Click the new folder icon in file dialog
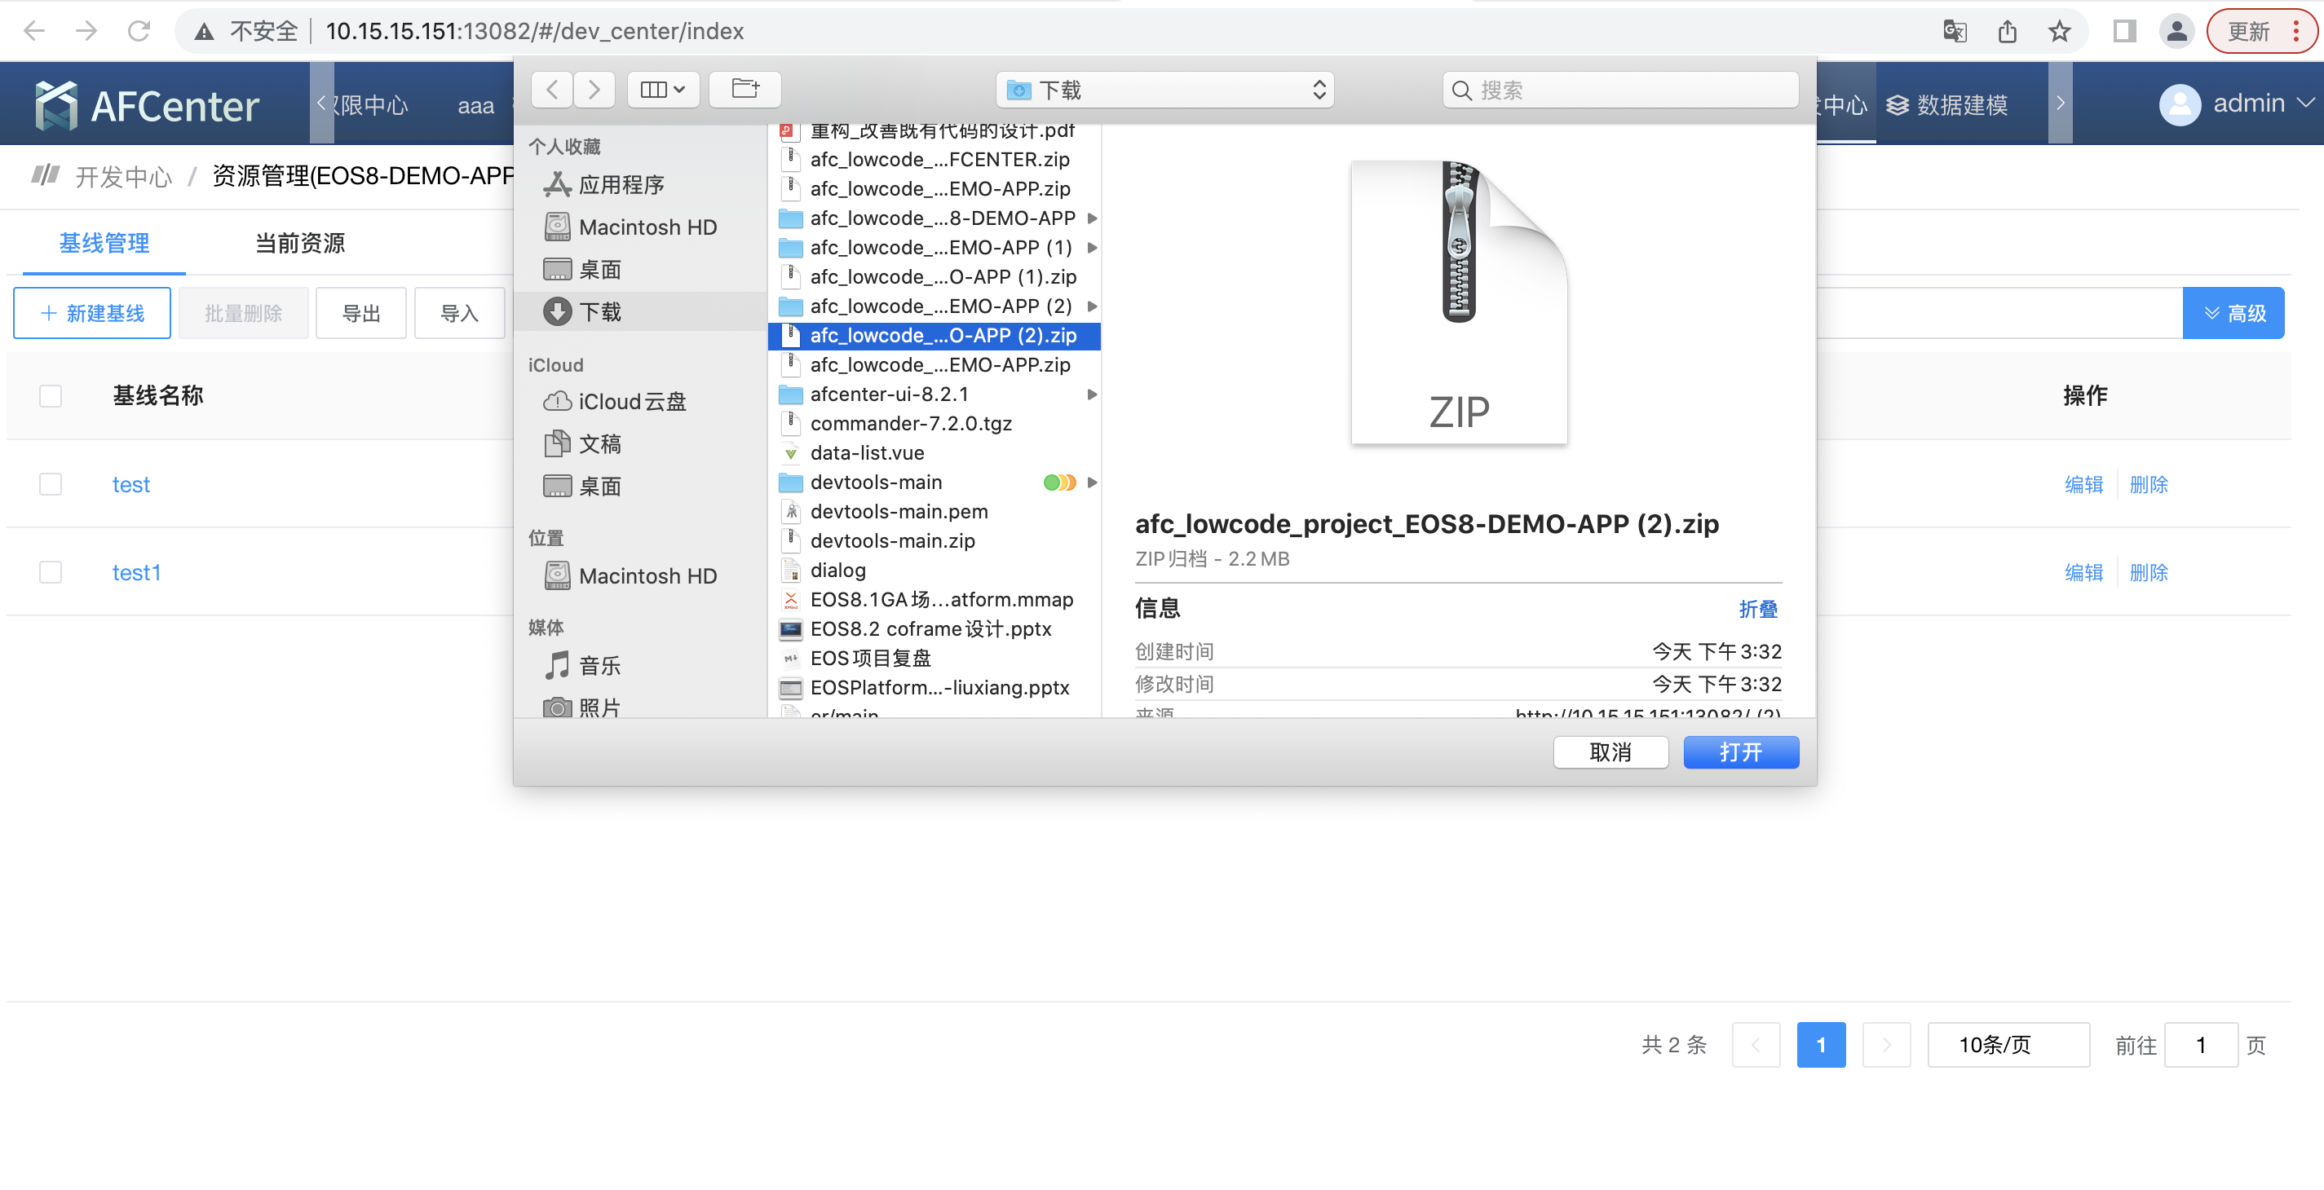 pos(744,90)
